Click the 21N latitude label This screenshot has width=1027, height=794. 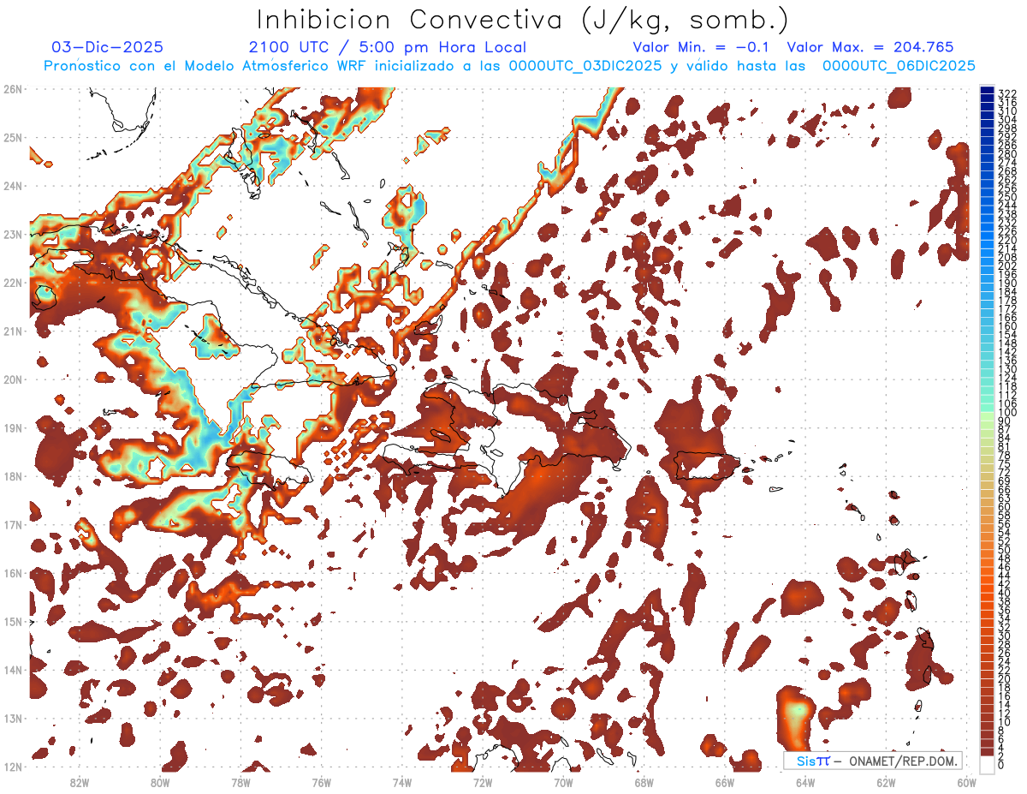click(13, 331)
